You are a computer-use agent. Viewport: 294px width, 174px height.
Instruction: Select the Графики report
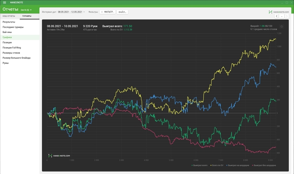[20, 37]
